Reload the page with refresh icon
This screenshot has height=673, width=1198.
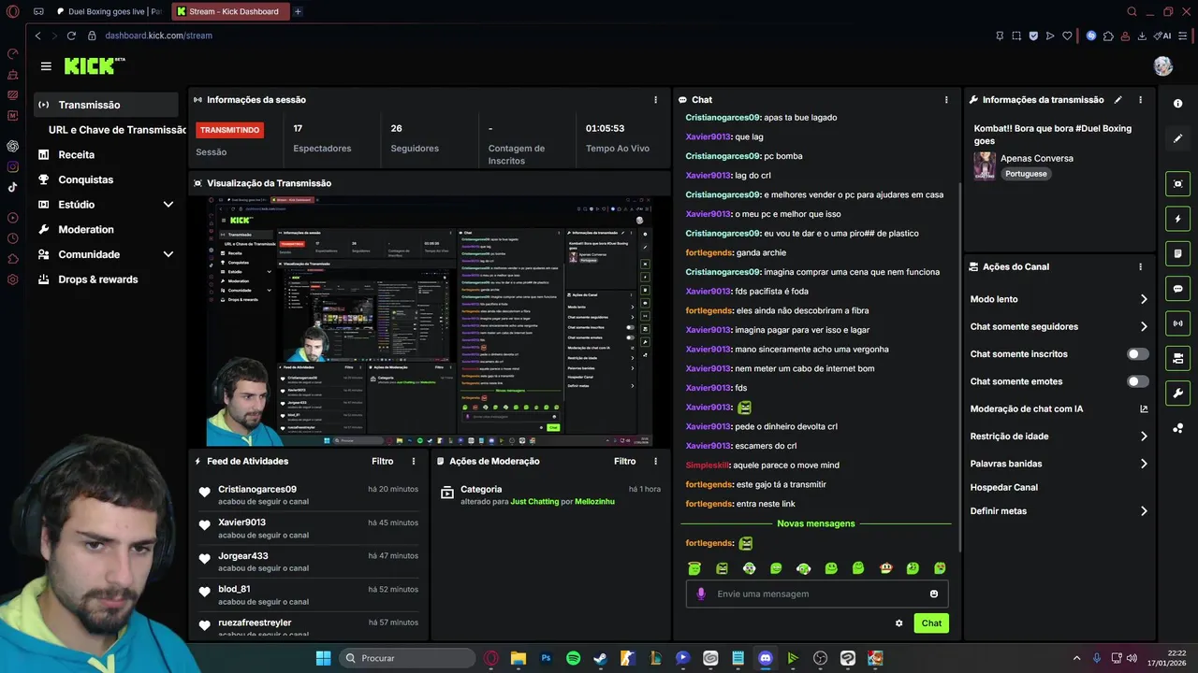71,36
